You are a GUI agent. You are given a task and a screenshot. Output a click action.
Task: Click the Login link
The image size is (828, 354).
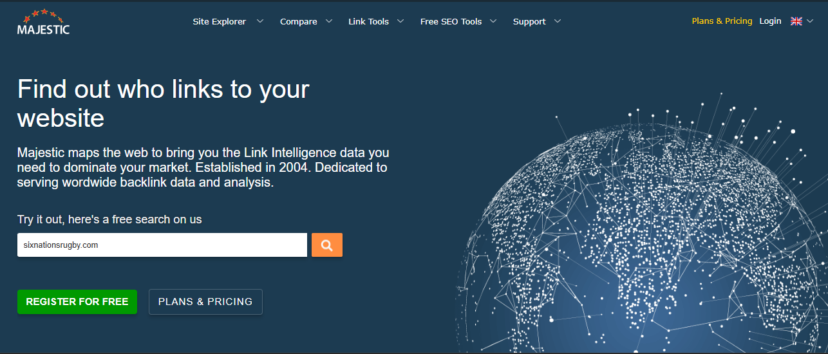point(770,21)
